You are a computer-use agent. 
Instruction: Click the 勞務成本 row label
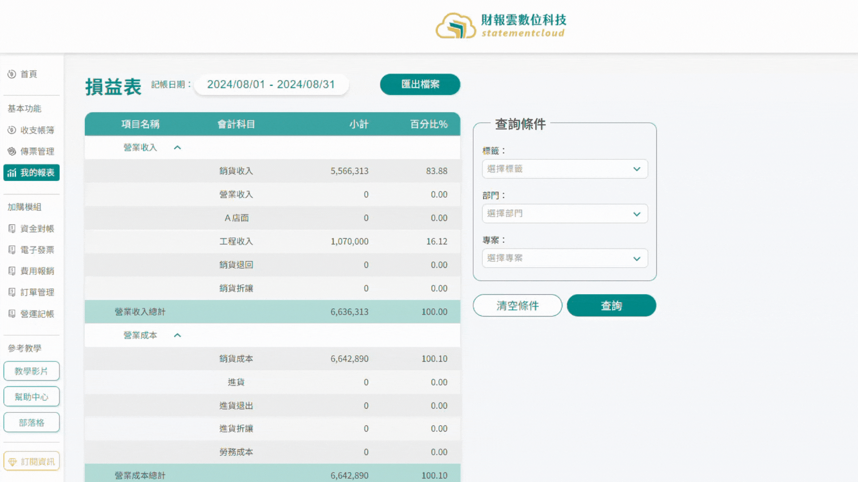pyautogui.click(x=236, y=452)
